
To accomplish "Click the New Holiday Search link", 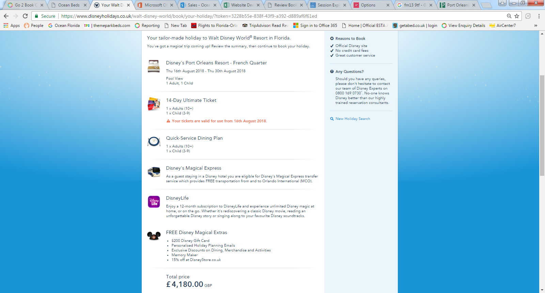I will click(x=353, y=119).
